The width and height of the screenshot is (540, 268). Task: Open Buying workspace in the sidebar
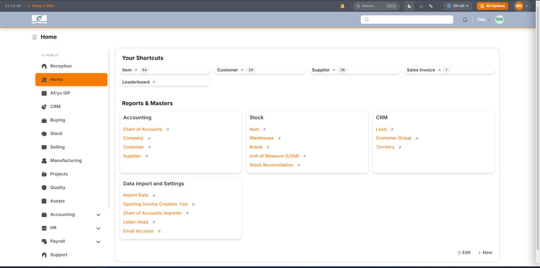71,120
